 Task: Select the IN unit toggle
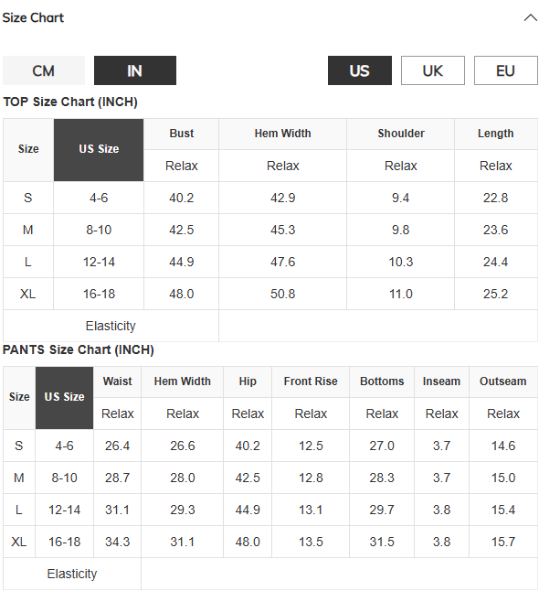click(135, 70)
